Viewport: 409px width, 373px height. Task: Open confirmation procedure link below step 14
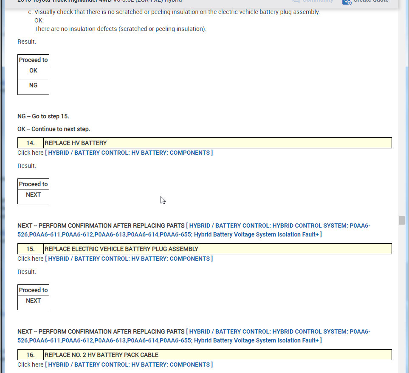pos(194,230)
